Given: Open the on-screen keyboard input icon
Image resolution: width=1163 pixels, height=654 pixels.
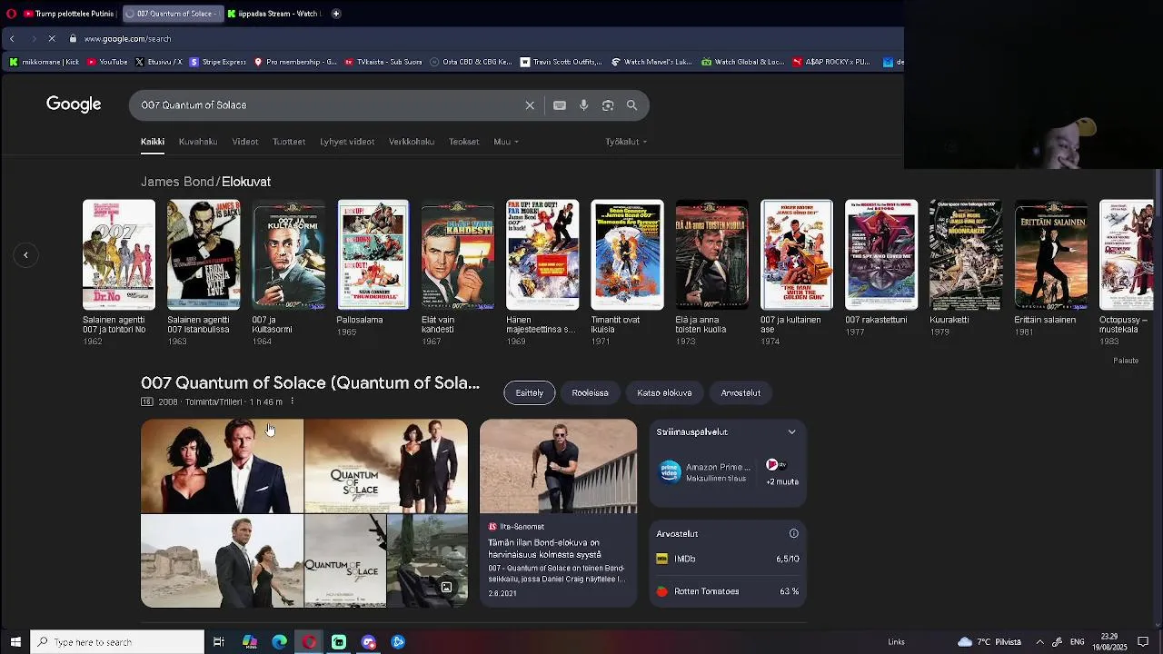Looking at the screenshot, I should [560, 105].
